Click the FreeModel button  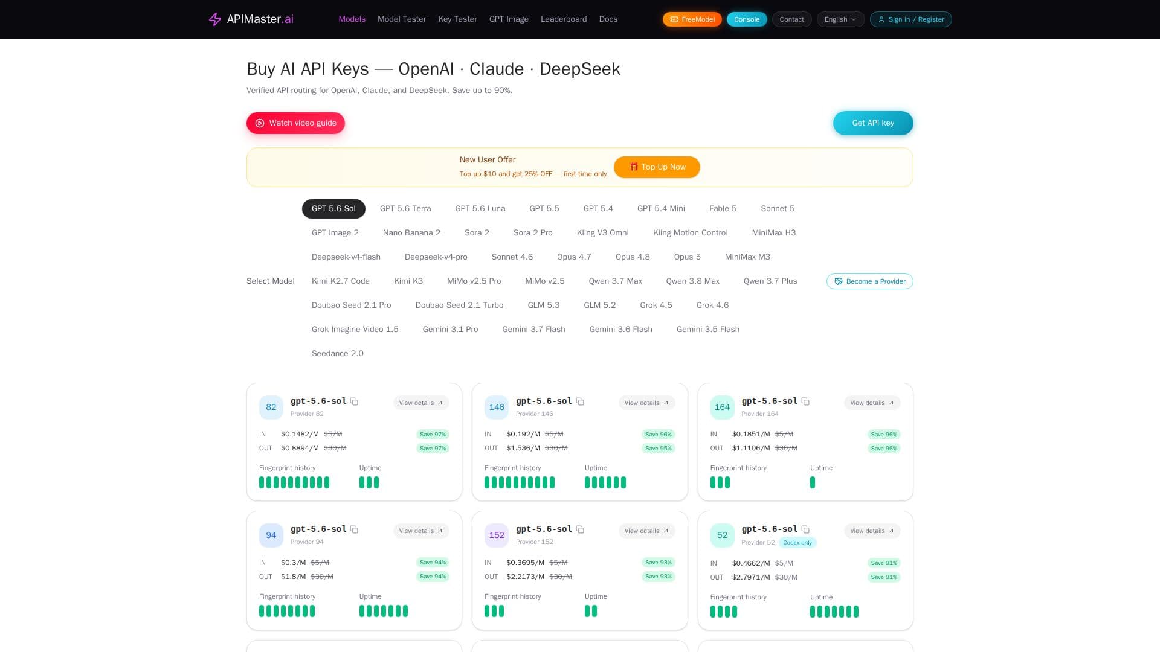point(692,19)
